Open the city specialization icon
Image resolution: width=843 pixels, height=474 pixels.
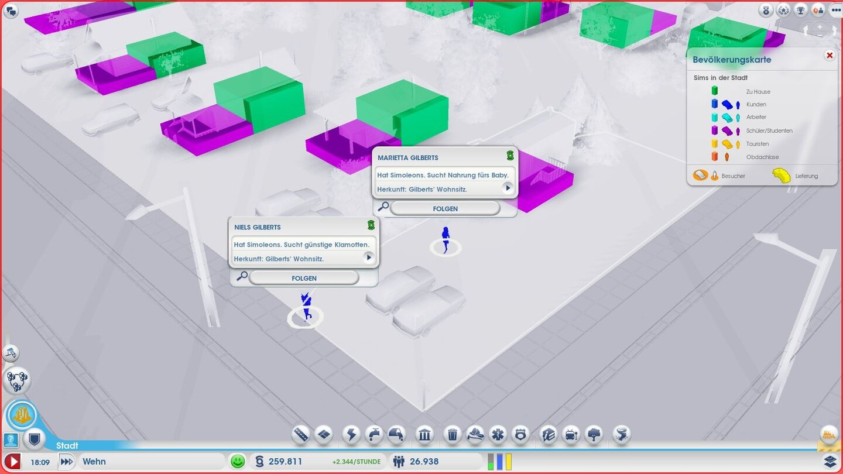tap(22, 415)
